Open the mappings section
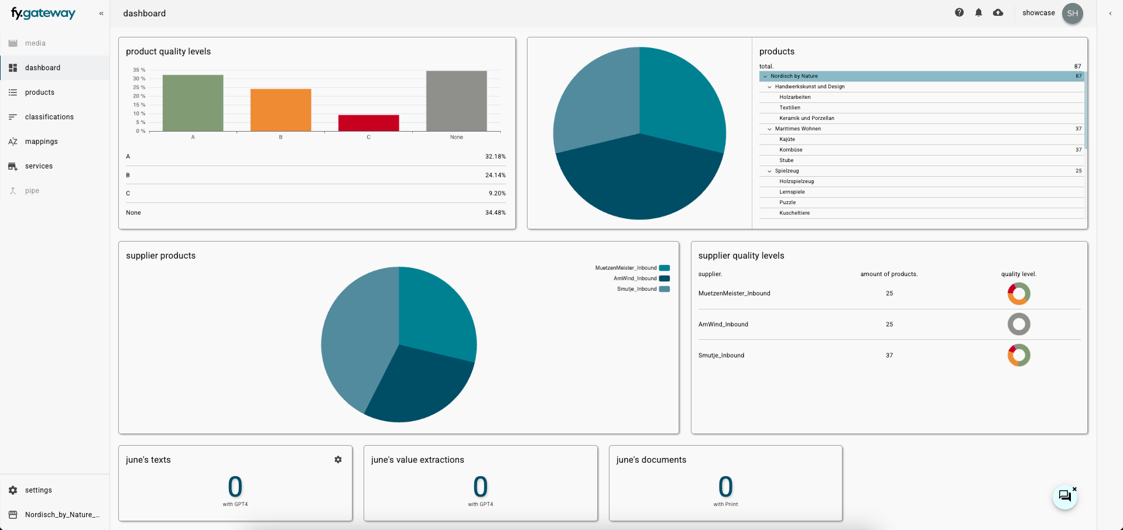1123x530 pixels. 42,141
